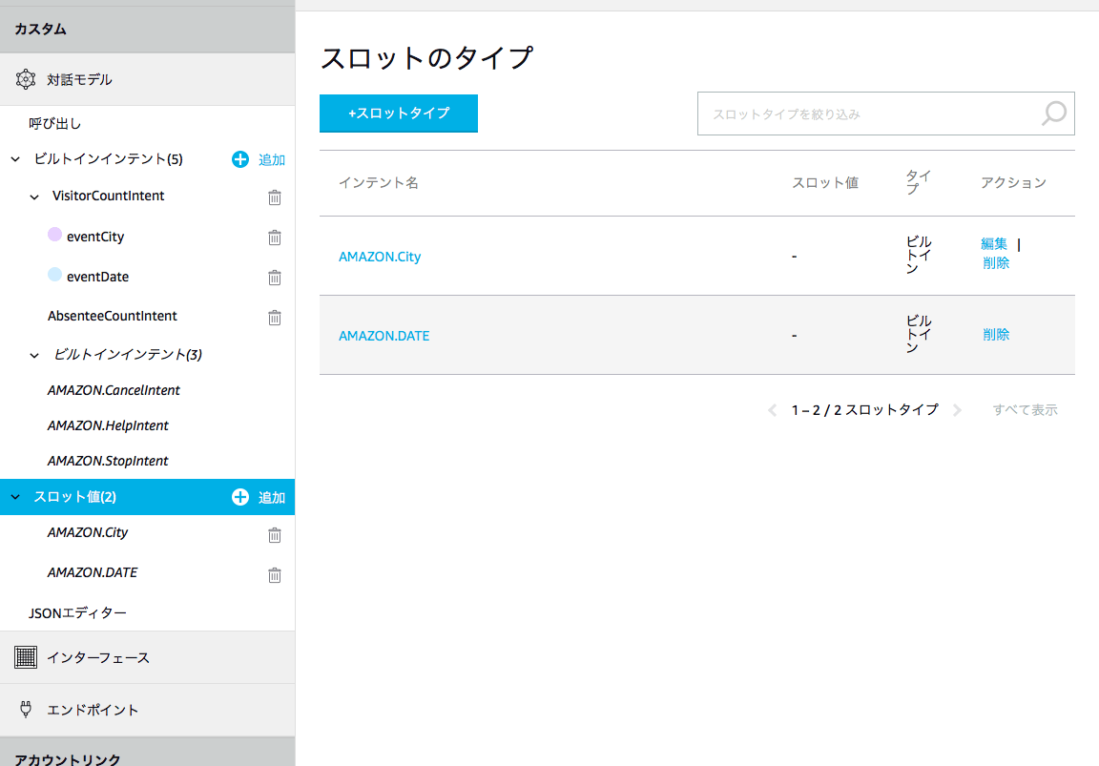
Task: Collapse ビルトインインテント(5) section chevron
Action: [x=15, y=159]
